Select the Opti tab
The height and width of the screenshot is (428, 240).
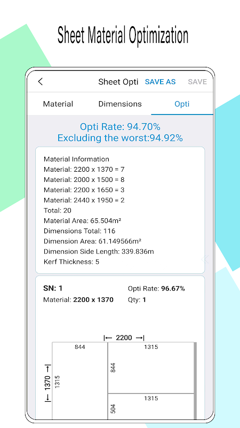[x=182, y=104]
